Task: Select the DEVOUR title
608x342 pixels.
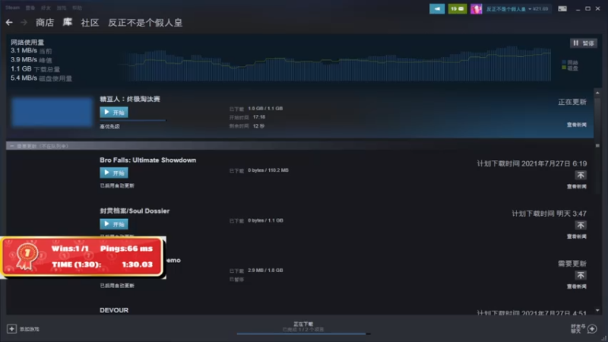Action: (114, 310)
